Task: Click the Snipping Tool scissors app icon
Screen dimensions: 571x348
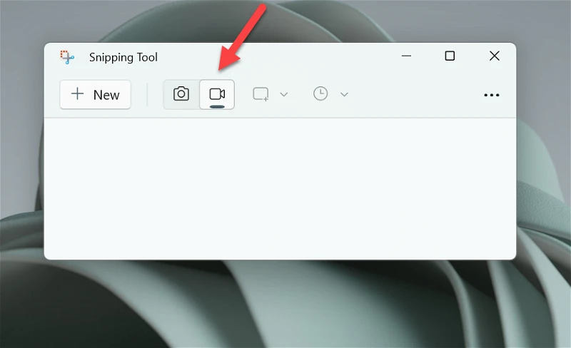Action: (67, 57)
